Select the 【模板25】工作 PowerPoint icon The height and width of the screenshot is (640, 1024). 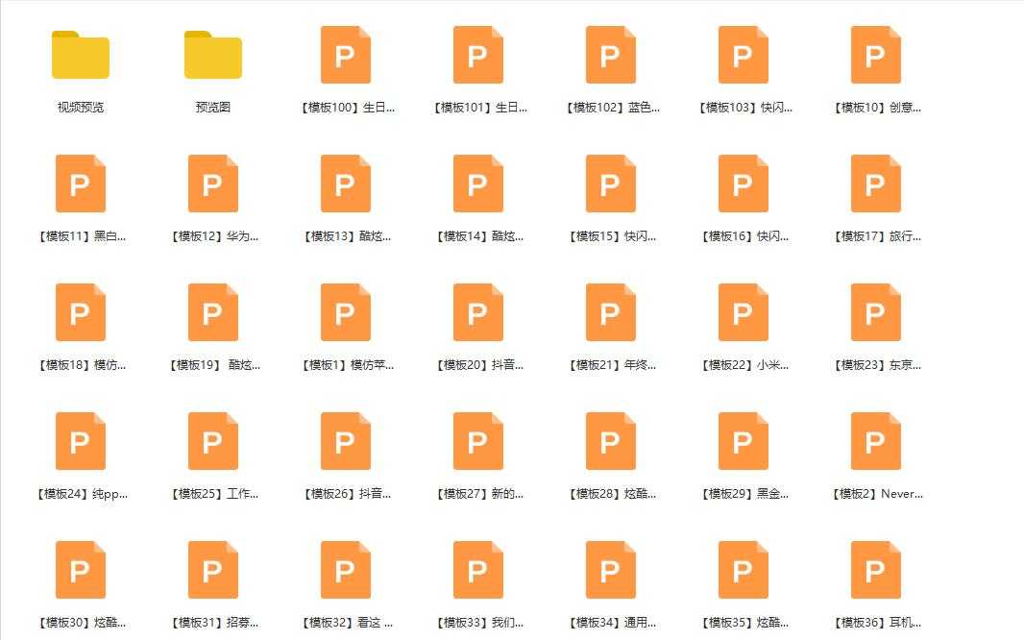[x=212, y=441]
